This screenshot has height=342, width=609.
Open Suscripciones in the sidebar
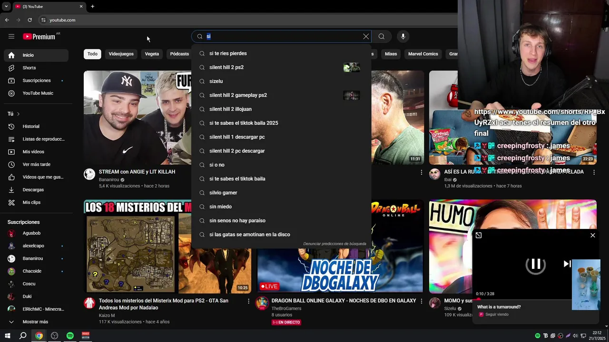tap(36, 80)
